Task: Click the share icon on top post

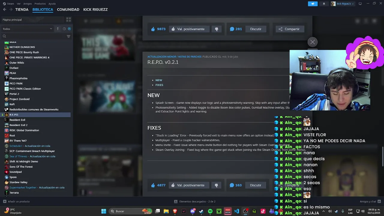Action: (280, 29)
